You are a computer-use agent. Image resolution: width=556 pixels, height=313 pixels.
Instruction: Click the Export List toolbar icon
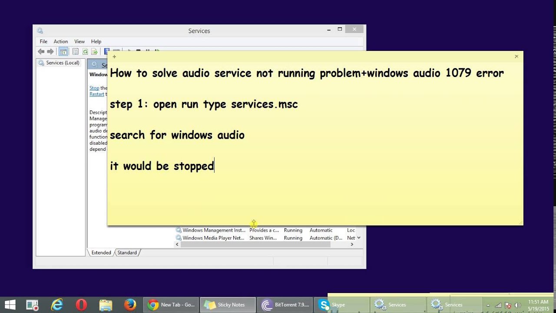[94, 51]
